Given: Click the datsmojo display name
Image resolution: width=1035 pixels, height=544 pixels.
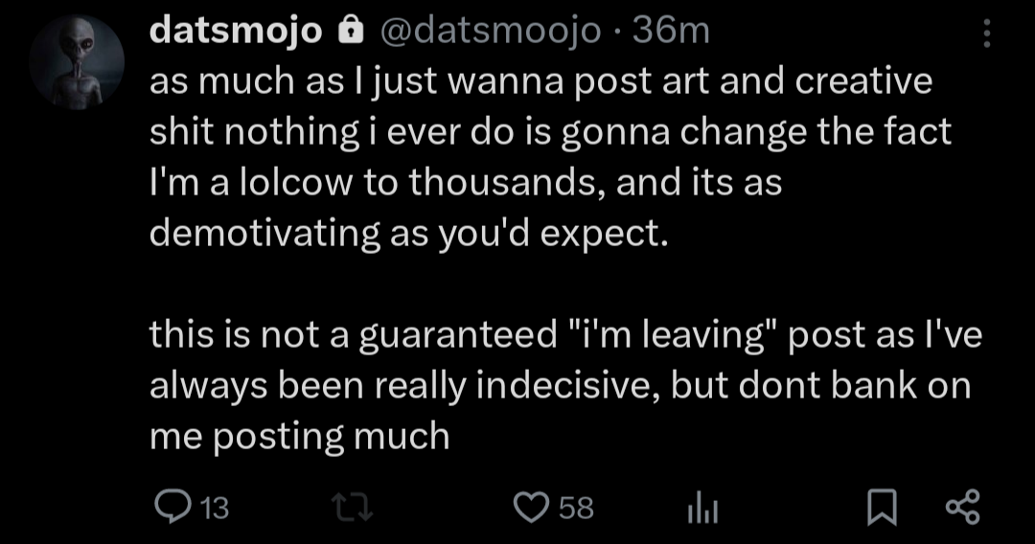Looking at the screenshot, I should point(236,32).
